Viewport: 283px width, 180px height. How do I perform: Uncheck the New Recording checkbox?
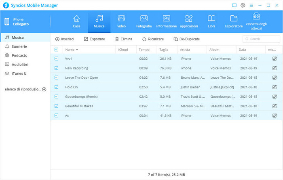56,68
